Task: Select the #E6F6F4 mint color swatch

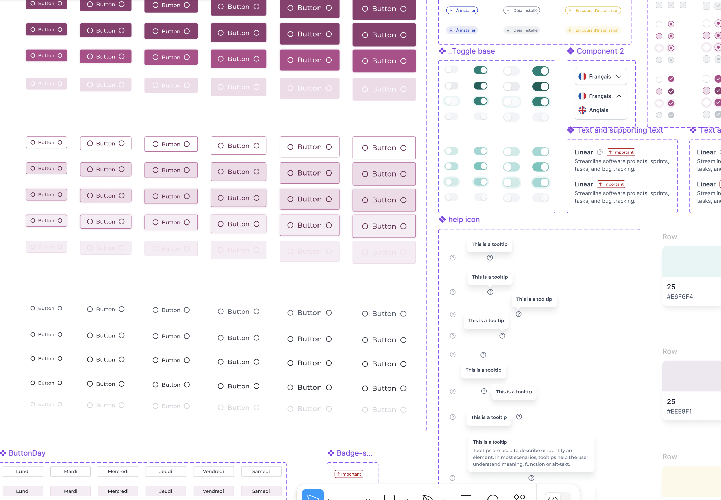Action: coord(691,261)
